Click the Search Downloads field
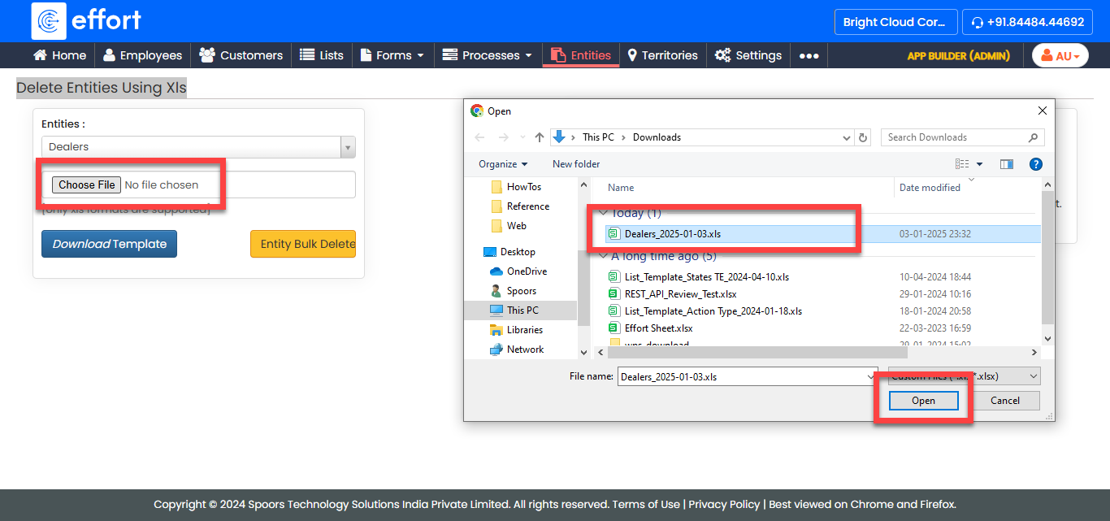 click(955, 137)
